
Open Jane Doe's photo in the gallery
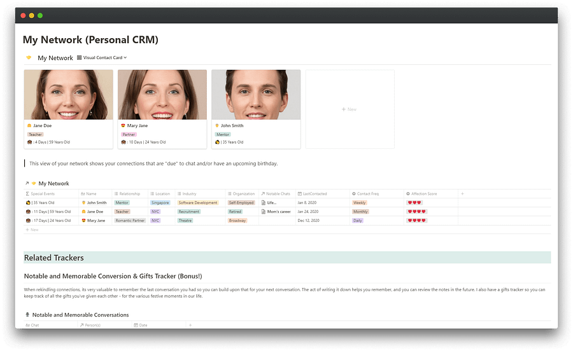(68, 95)
